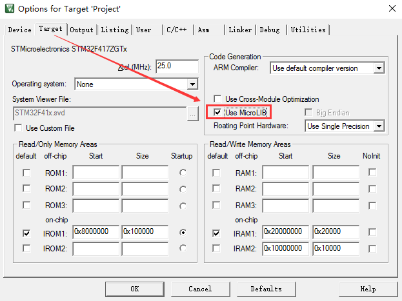The width and height of the screenshot is (402, 301).
Task: Open the Floating Point Hardware dropdown
Action: pyautogui.click(x=379, y=126)
